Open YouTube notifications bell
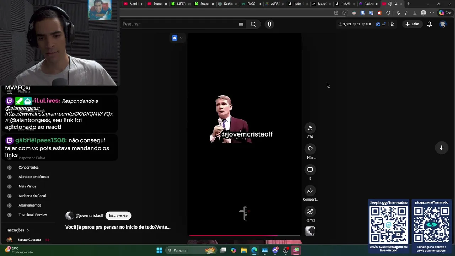 429,24
